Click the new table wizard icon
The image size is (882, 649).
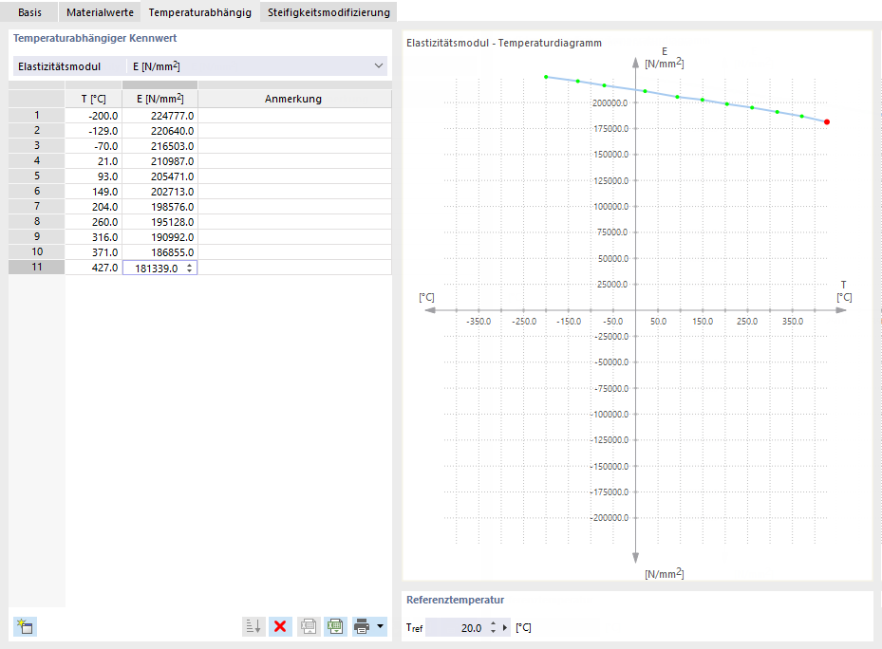click(x=25, y=626)
